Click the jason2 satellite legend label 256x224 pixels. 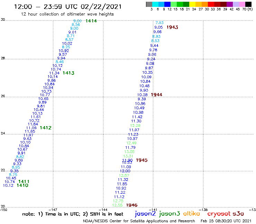(x=145, y=214)
